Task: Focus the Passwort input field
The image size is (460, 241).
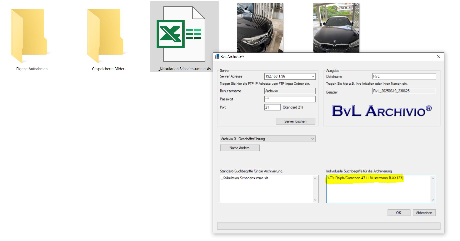Action: pos(290,99)
